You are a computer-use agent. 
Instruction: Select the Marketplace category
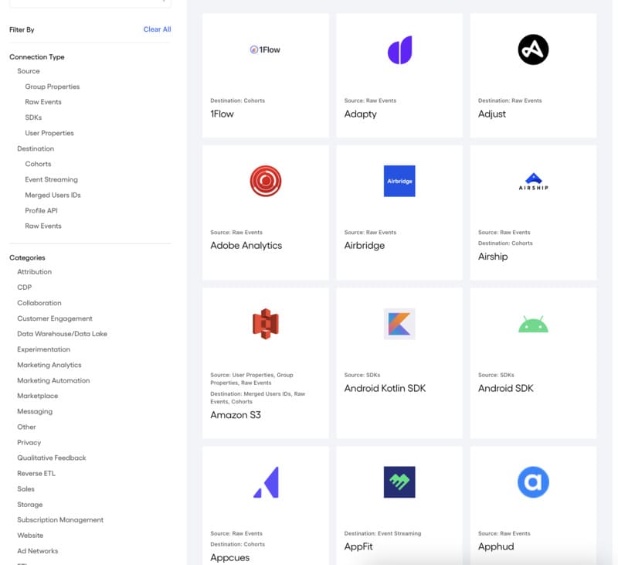point(37,396)
